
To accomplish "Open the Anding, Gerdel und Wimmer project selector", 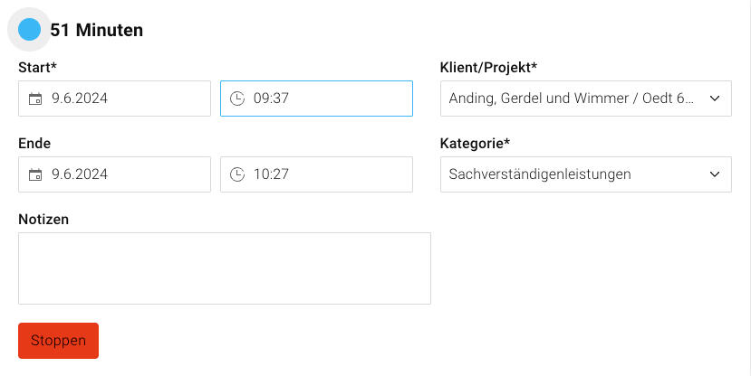I will coord(572,99).
